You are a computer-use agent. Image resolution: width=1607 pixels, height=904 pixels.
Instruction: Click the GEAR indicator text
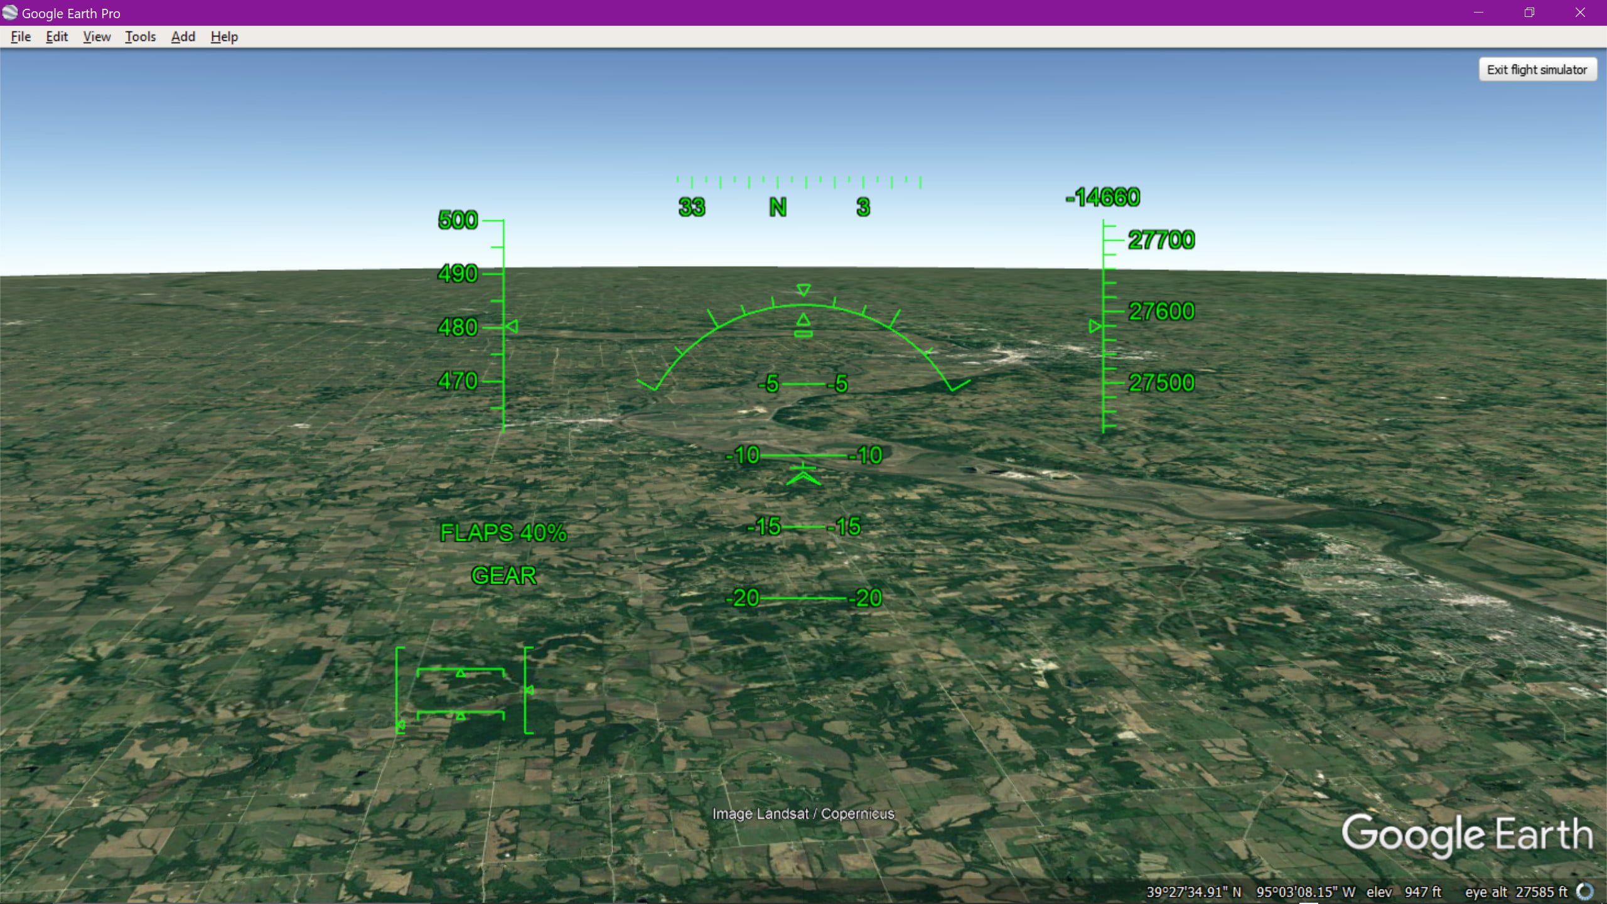503,576
